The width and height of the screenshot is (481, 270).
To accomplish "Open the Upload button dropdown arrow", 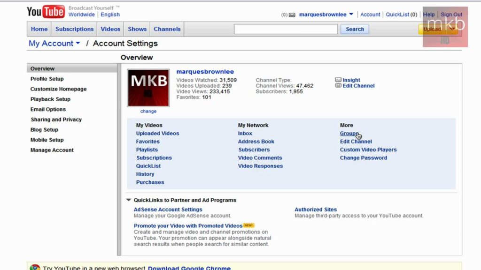I will pyautogui.click(x=452, y=29).
